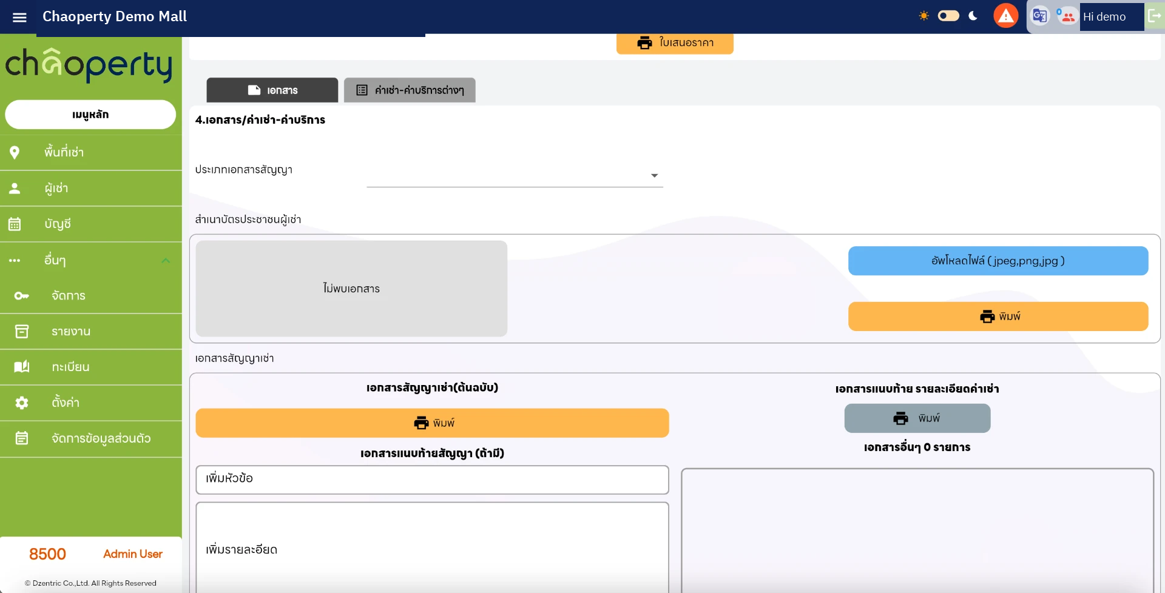Print the original lease contract document

(x=432, y=423)
